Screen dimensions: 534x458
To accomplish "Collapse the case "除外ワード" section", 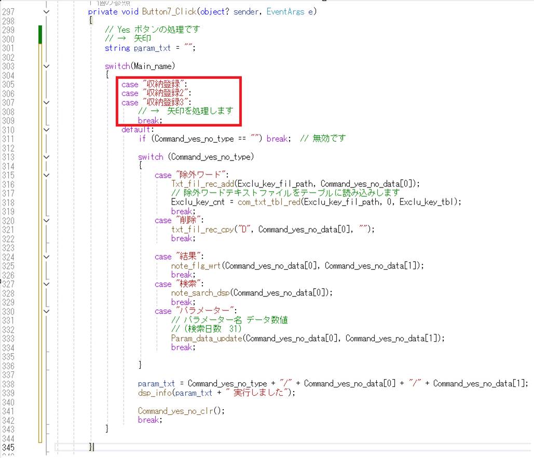I will (47, 175).
